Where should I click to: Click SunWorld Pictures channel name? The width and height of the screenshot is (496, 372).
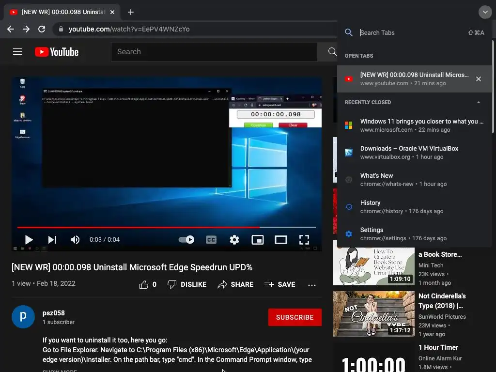pyautogui.click(x=442, y=317)
